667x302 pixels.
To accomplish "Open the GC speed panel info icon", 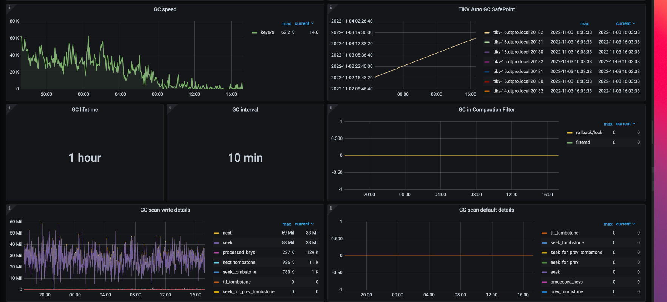I will (9, 7).
